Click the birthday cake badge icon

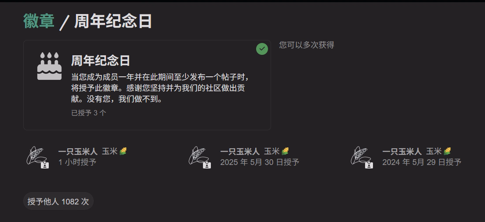click(x=50, y=66)
